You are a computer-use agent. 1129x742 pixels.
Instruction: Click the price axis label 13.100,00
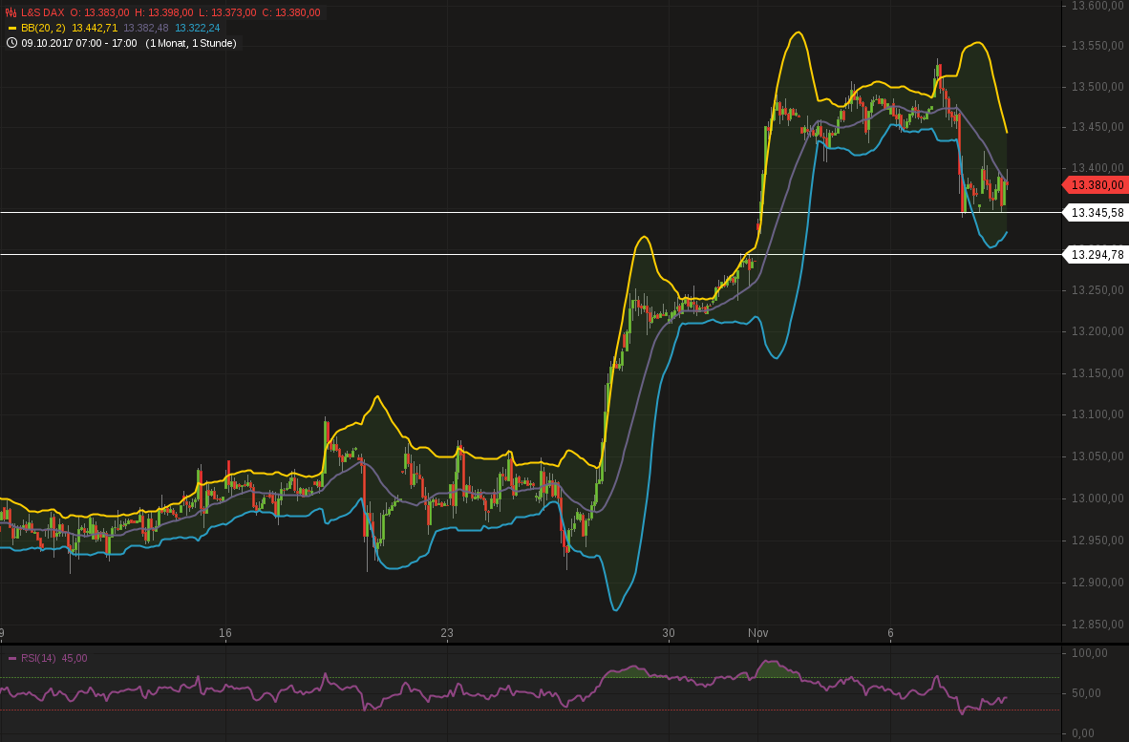[1097, 414]
